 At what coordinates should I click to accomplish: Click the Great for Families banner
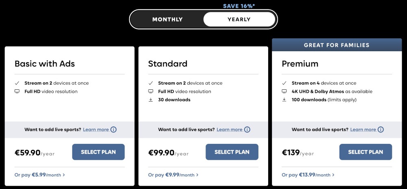click(337, 45)
